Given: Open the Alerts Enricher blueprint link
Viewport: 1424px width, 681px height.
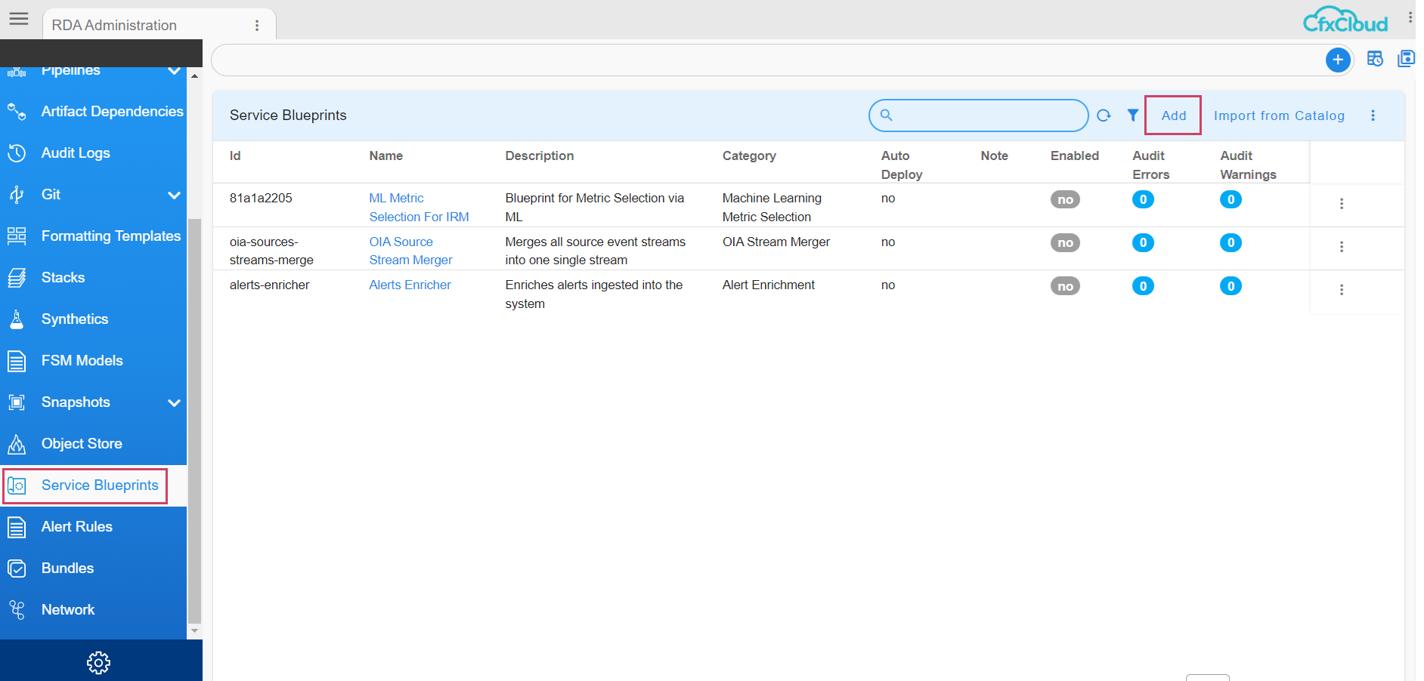Looking at the screenshot, I should 410,285.
